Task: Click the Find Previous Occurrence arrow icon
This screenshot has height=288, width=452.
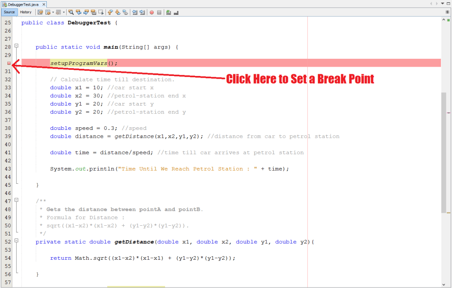Action: 79,13
